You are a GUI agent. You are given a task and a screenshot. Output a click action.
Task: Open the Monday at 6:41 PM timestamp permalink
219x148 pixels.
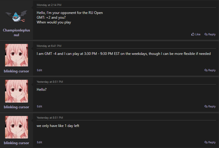(x=49, y=46)
